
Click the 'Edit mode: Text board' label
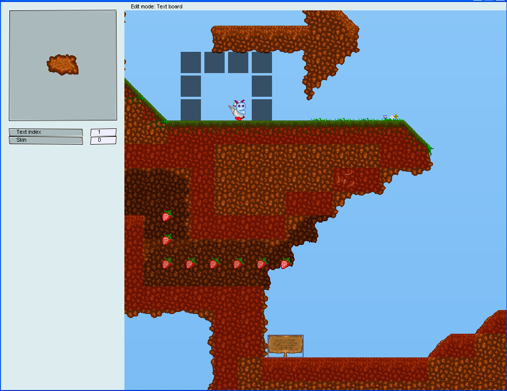(156, 6)
